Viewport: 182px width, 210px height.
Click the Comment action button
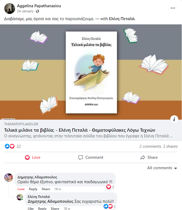point(91,157)
